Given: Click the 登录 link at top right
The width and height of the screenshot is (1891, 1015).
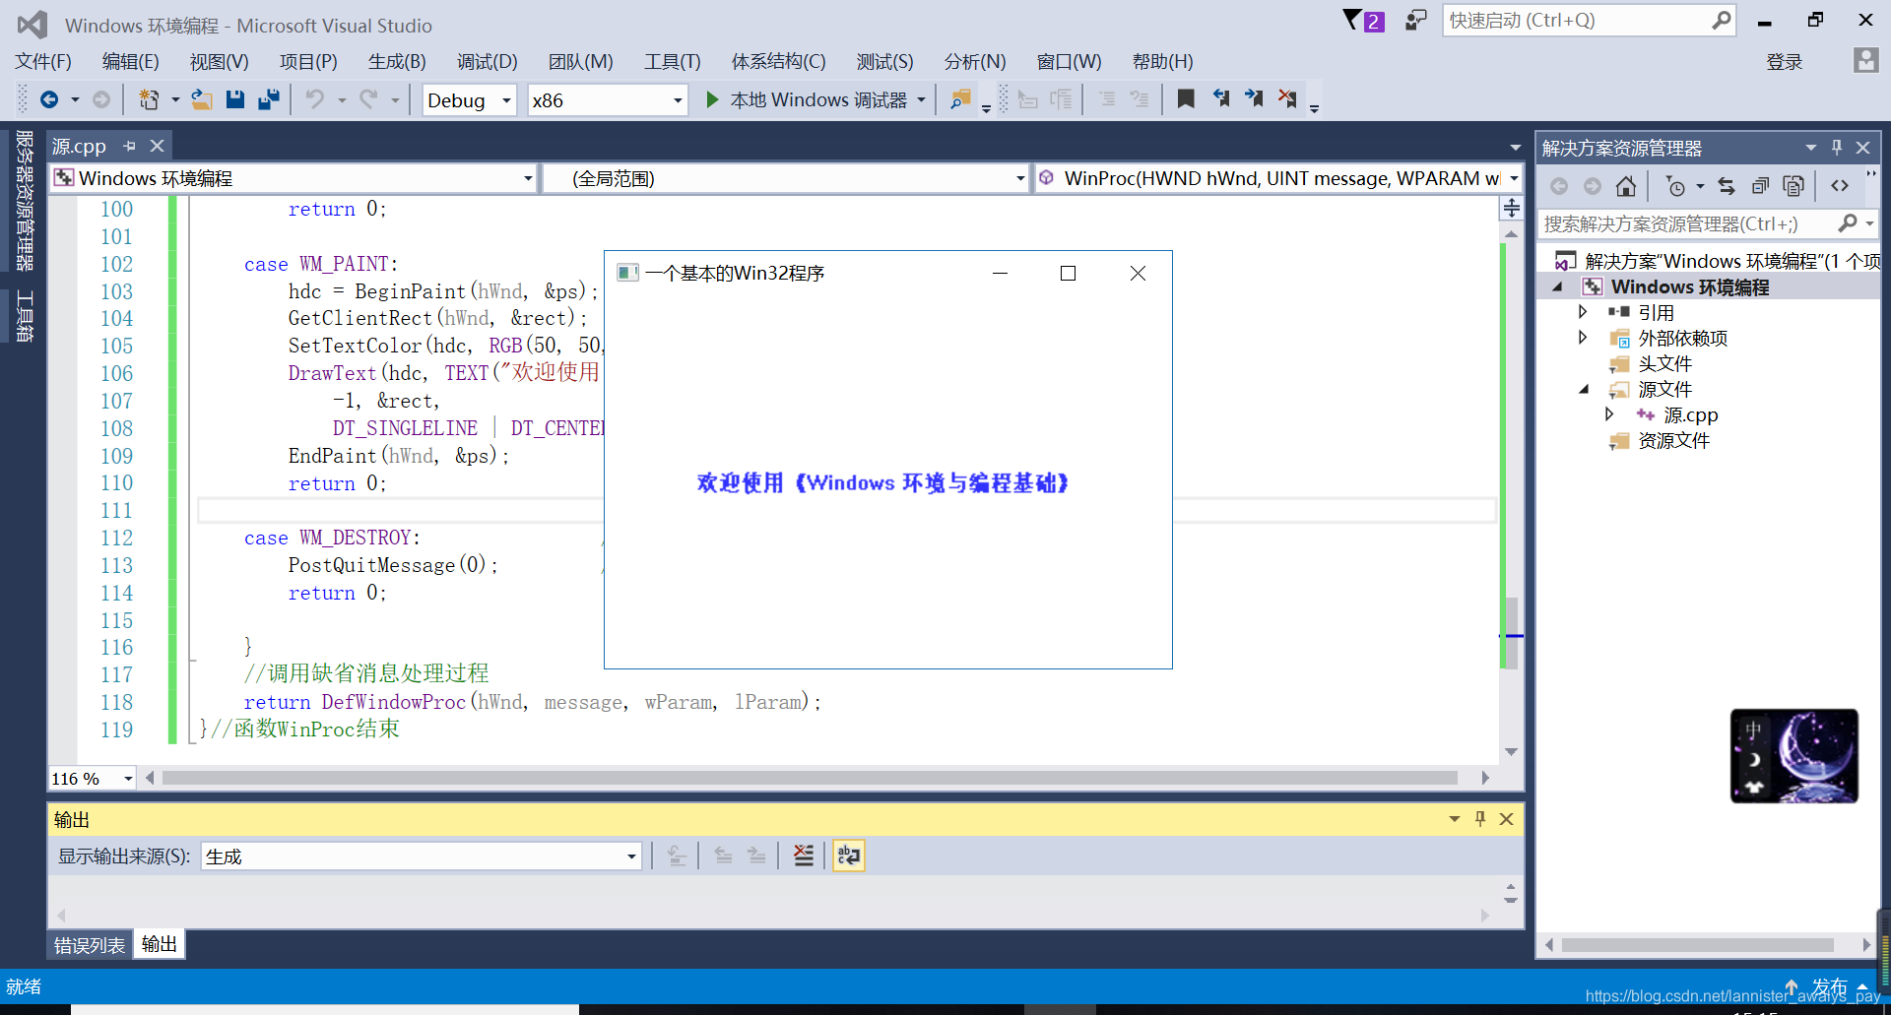Looking at the screenshot, I should (x=1786, y=61).
